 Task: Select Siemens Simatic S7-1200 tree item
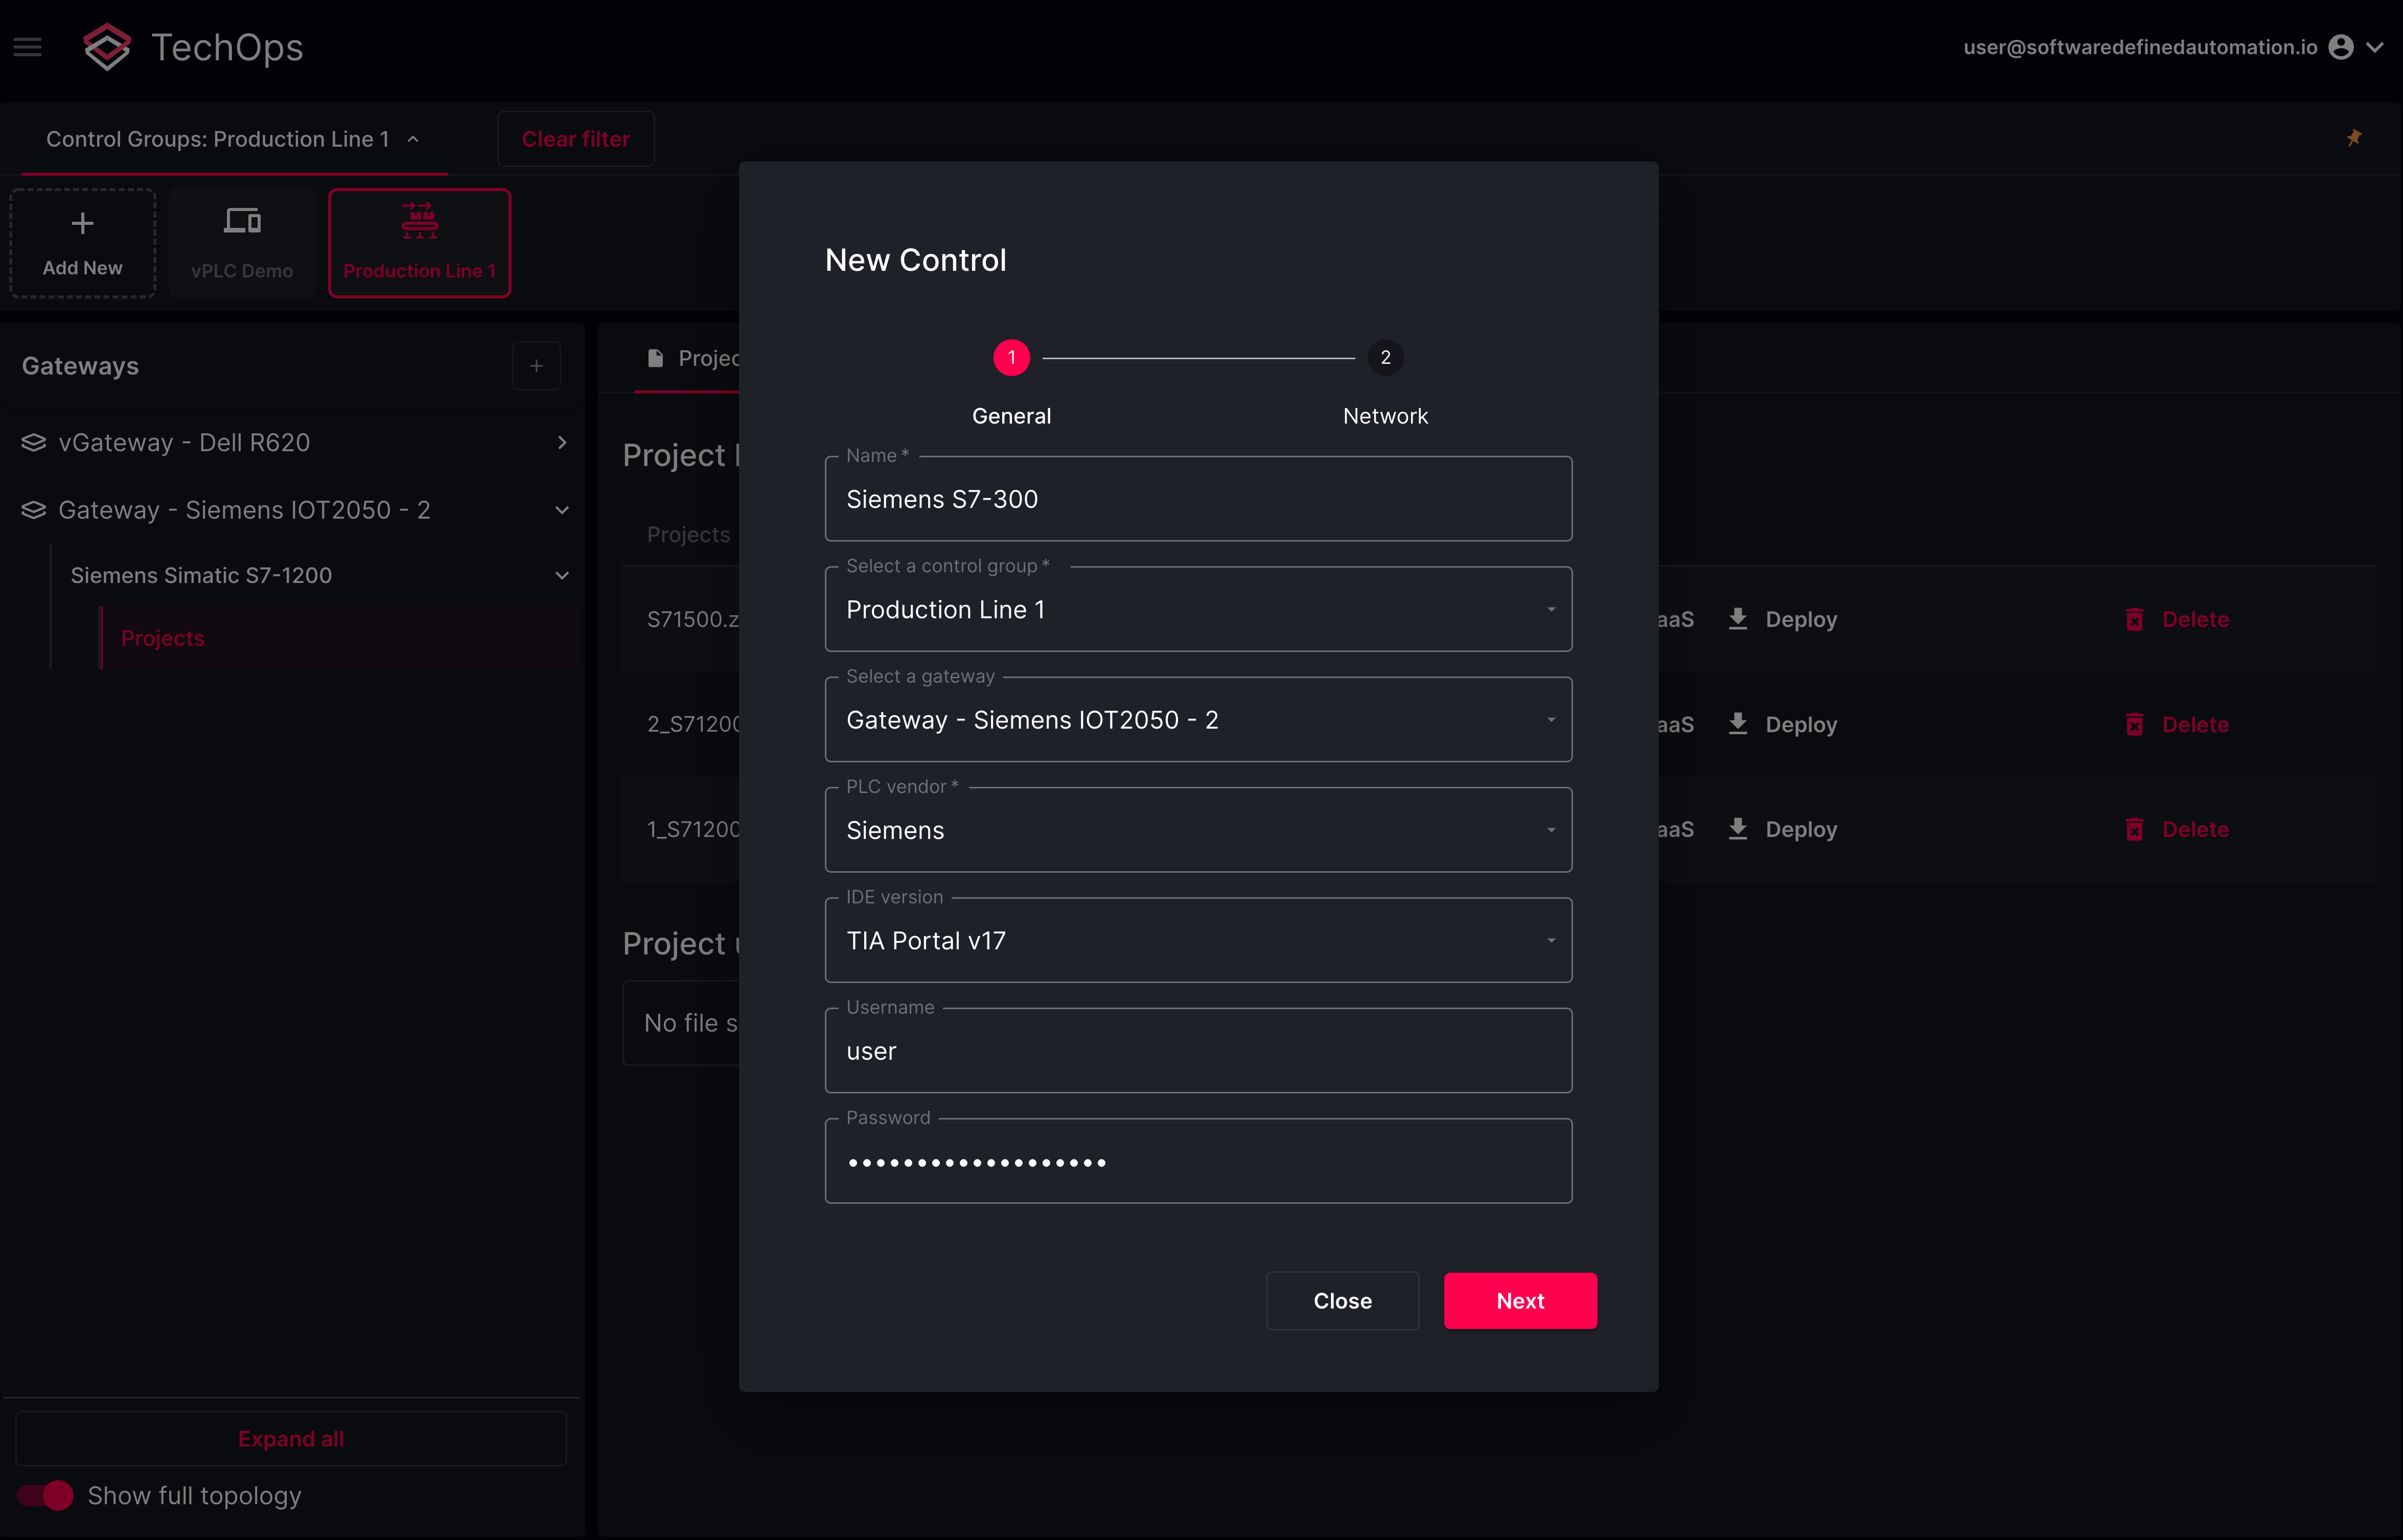point(201,575)
